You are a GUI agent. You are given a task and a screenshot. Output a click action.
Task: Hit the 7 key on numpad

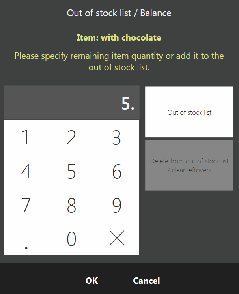coord(26,204)
